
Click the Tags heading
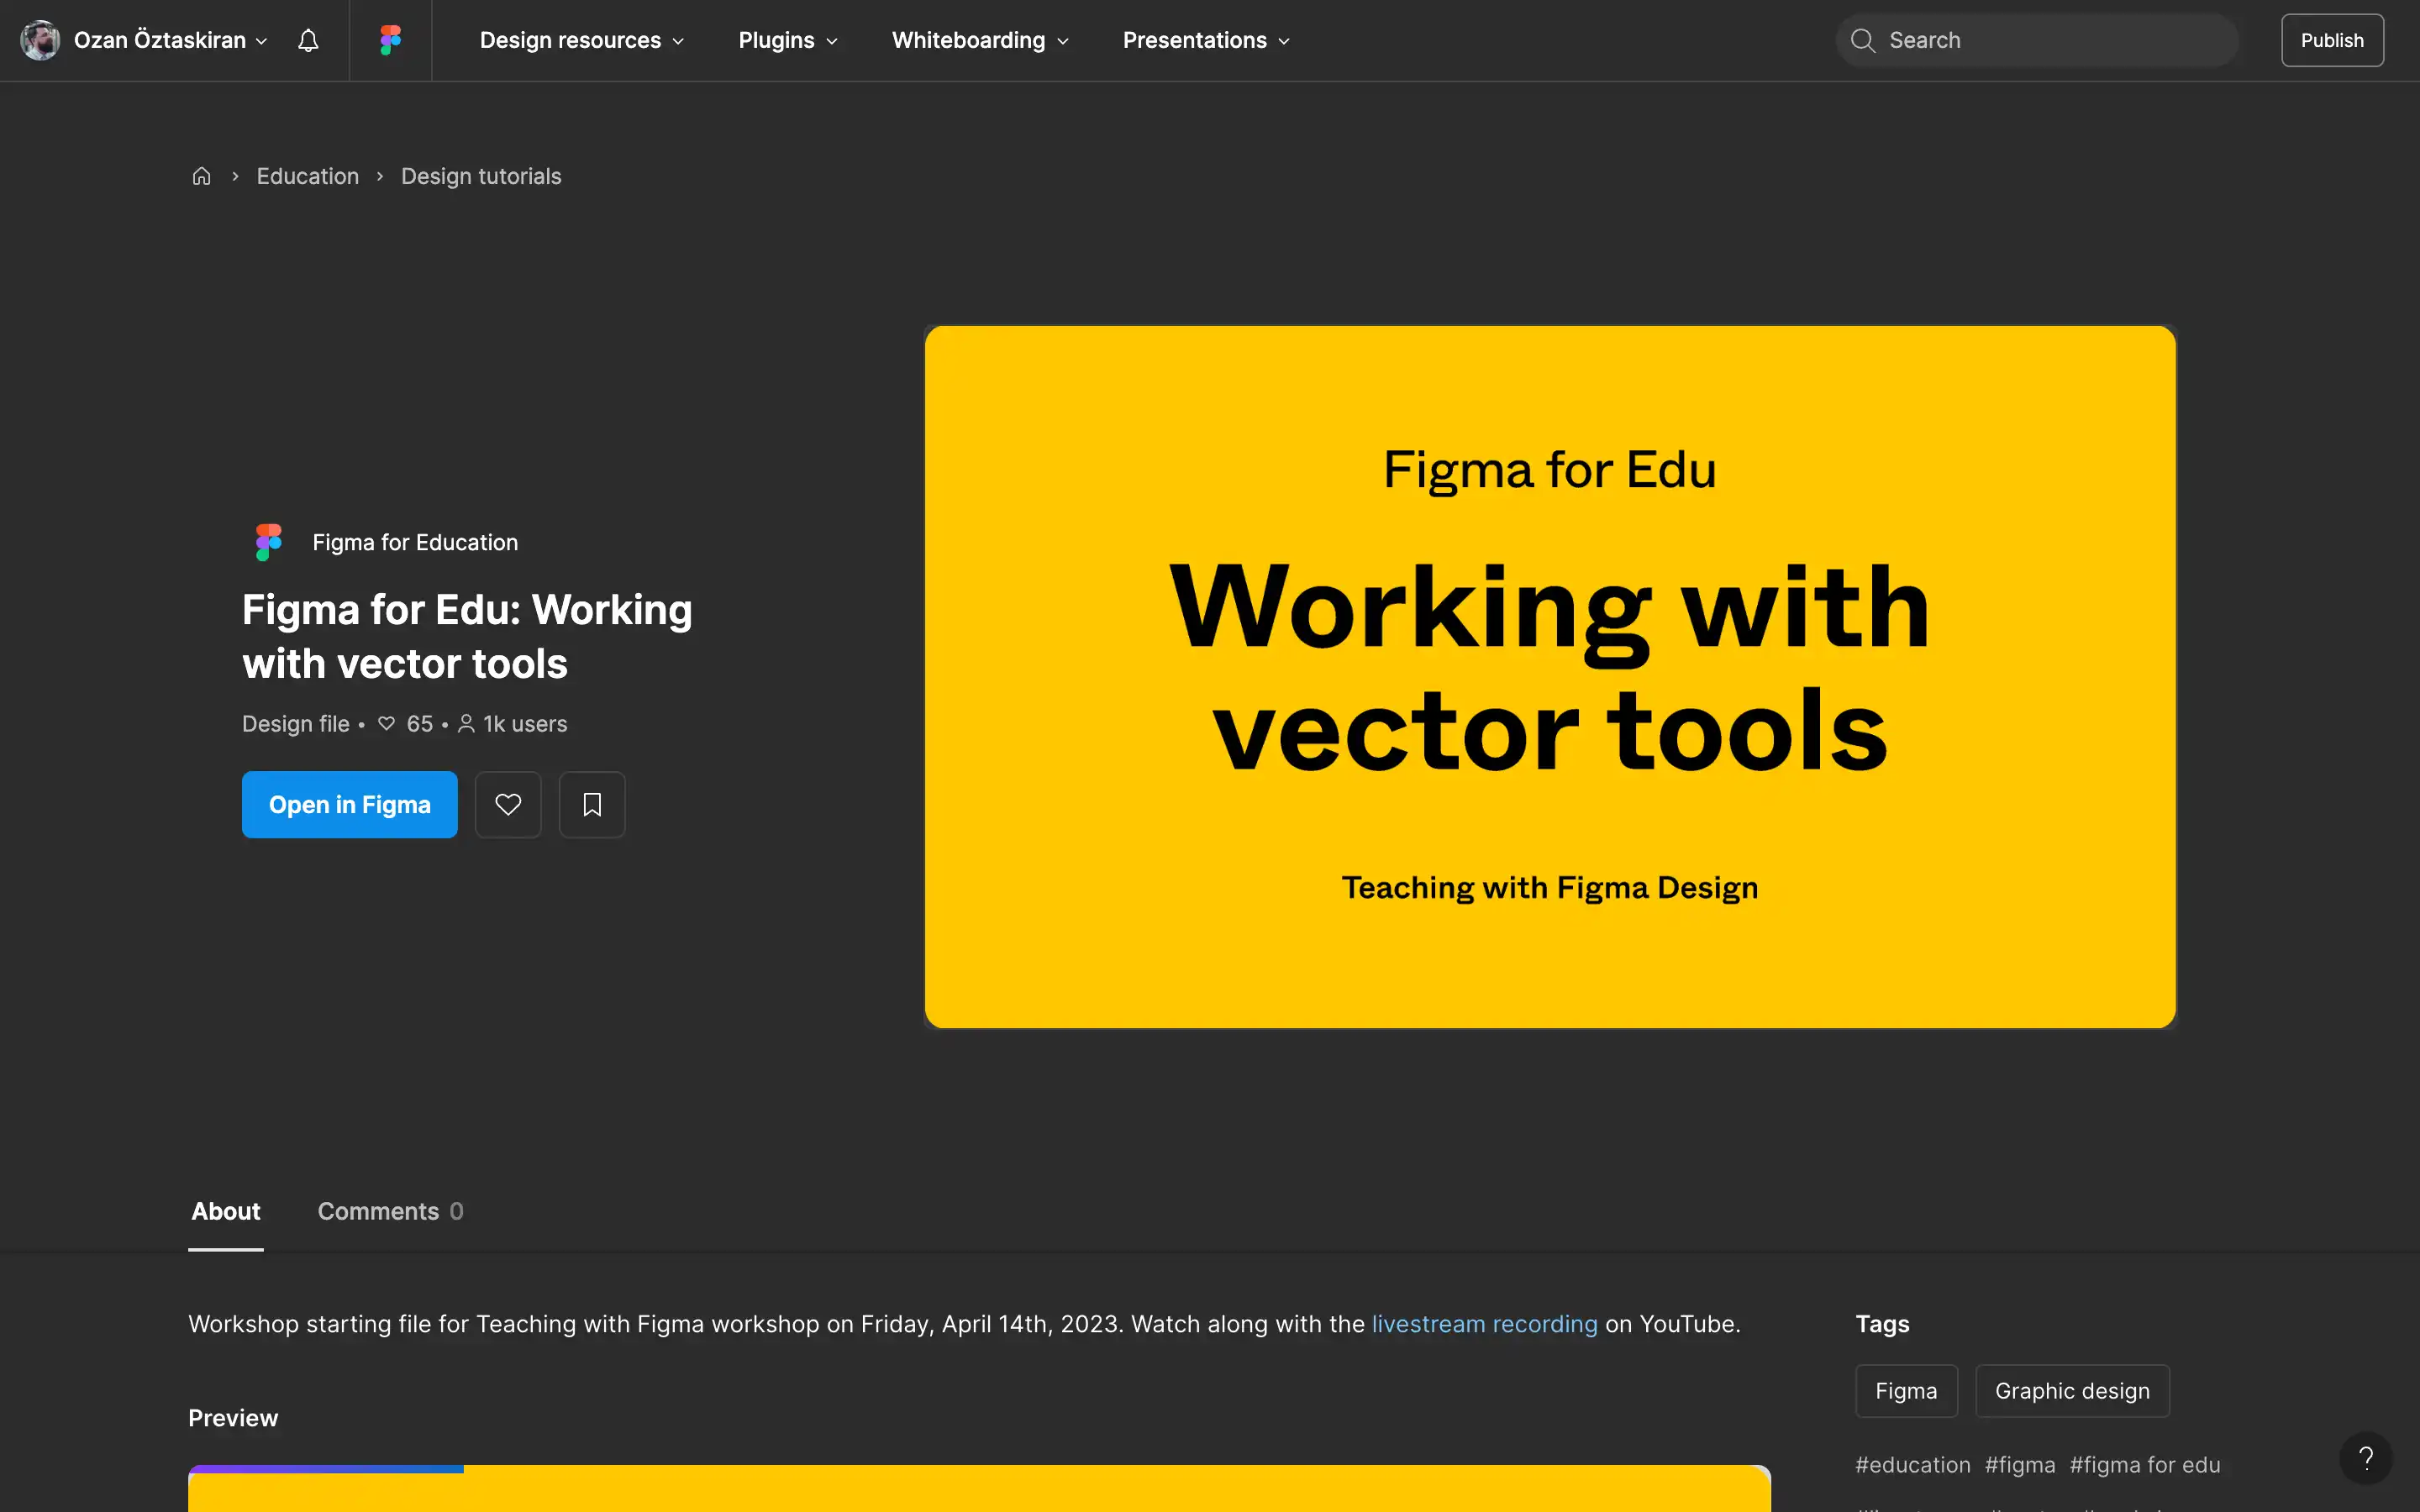click(1882, 1324)
